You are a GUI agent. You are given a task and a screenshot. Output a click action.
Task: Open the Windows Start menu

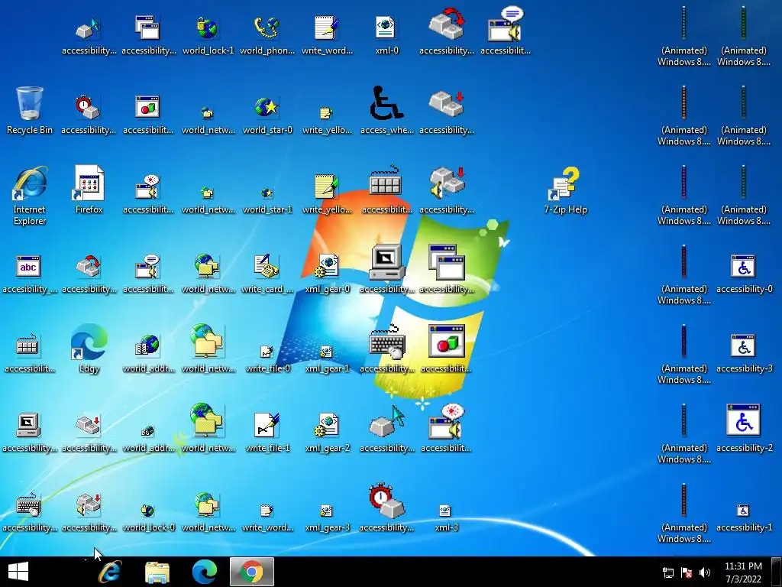tap(18, 572)
